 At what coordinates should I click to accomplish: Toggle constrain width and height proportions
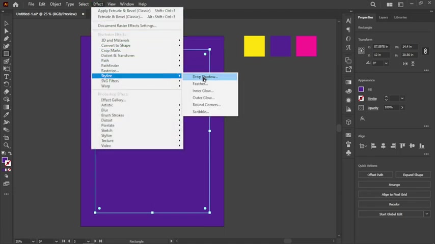pos(425,51)
